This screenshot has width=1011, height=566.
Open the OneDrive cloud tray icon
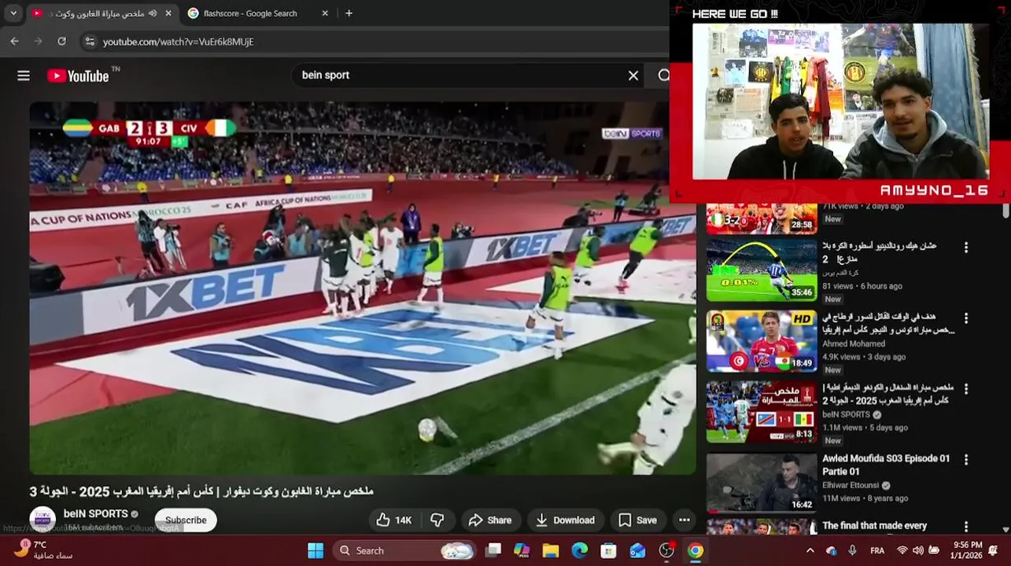pyautogui.click(x=832, y=550)
